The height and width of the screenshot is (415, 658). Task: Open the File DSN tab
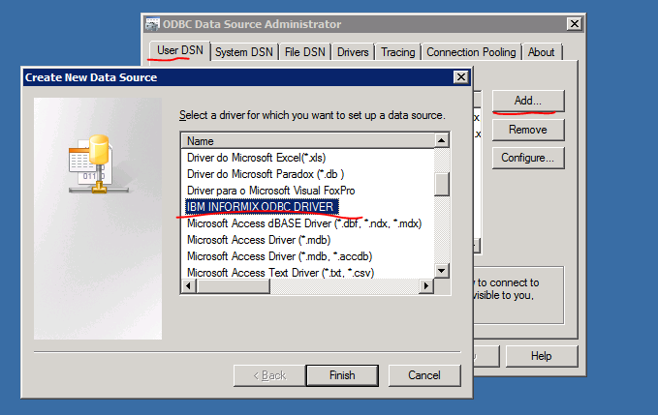click(304, 52)
